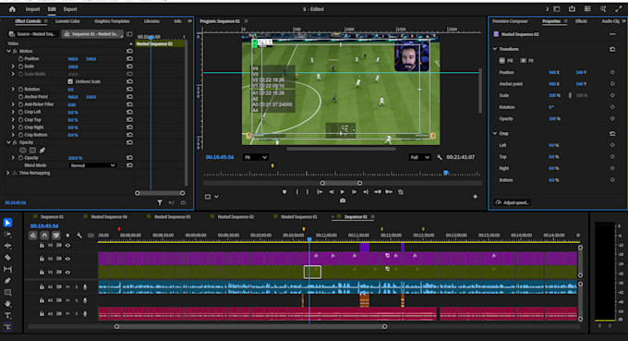Open the Effects panel tab
This screenshot has width=628, height=341.
tap(581, 21)
